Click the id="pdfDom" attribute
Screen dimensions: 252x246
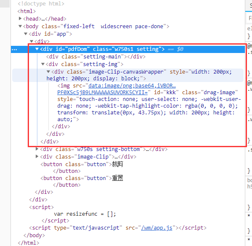(x=73, y=49)
